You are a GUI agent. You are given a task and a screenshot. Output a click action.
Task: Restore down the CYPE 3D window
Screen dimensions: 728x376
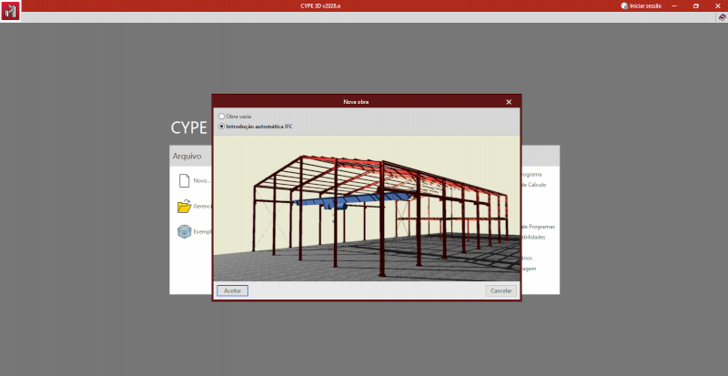(696, 5)
